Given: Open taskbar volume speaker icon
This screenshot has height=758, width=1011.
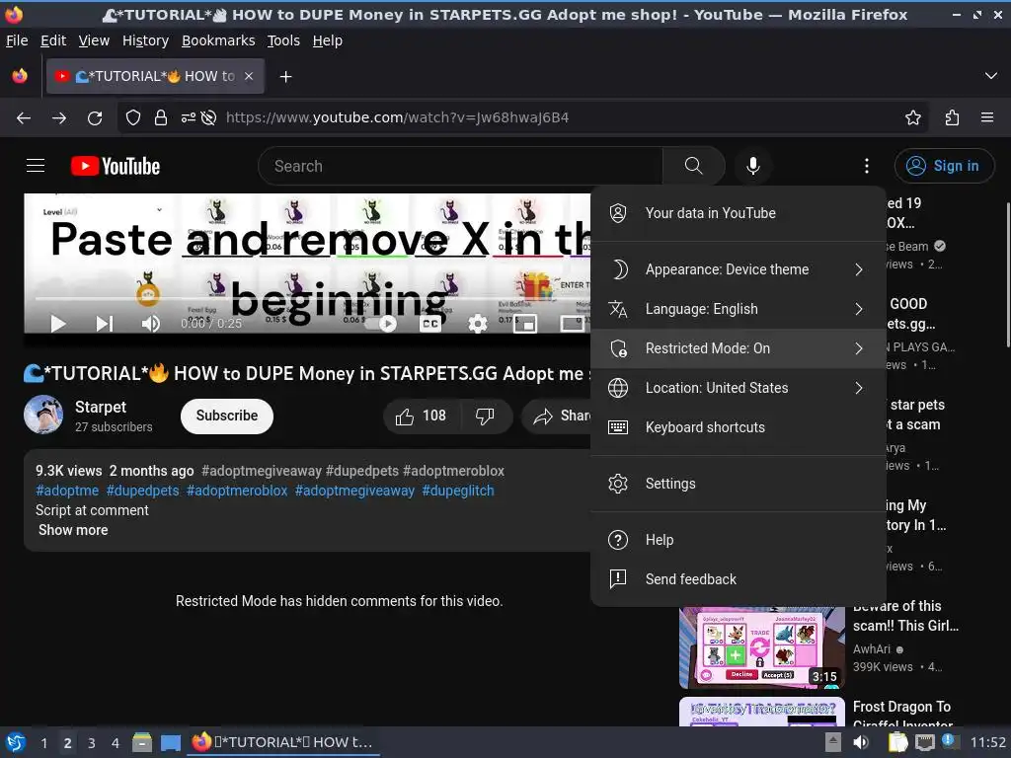Looking at the screenshot, I should (861, 742).
